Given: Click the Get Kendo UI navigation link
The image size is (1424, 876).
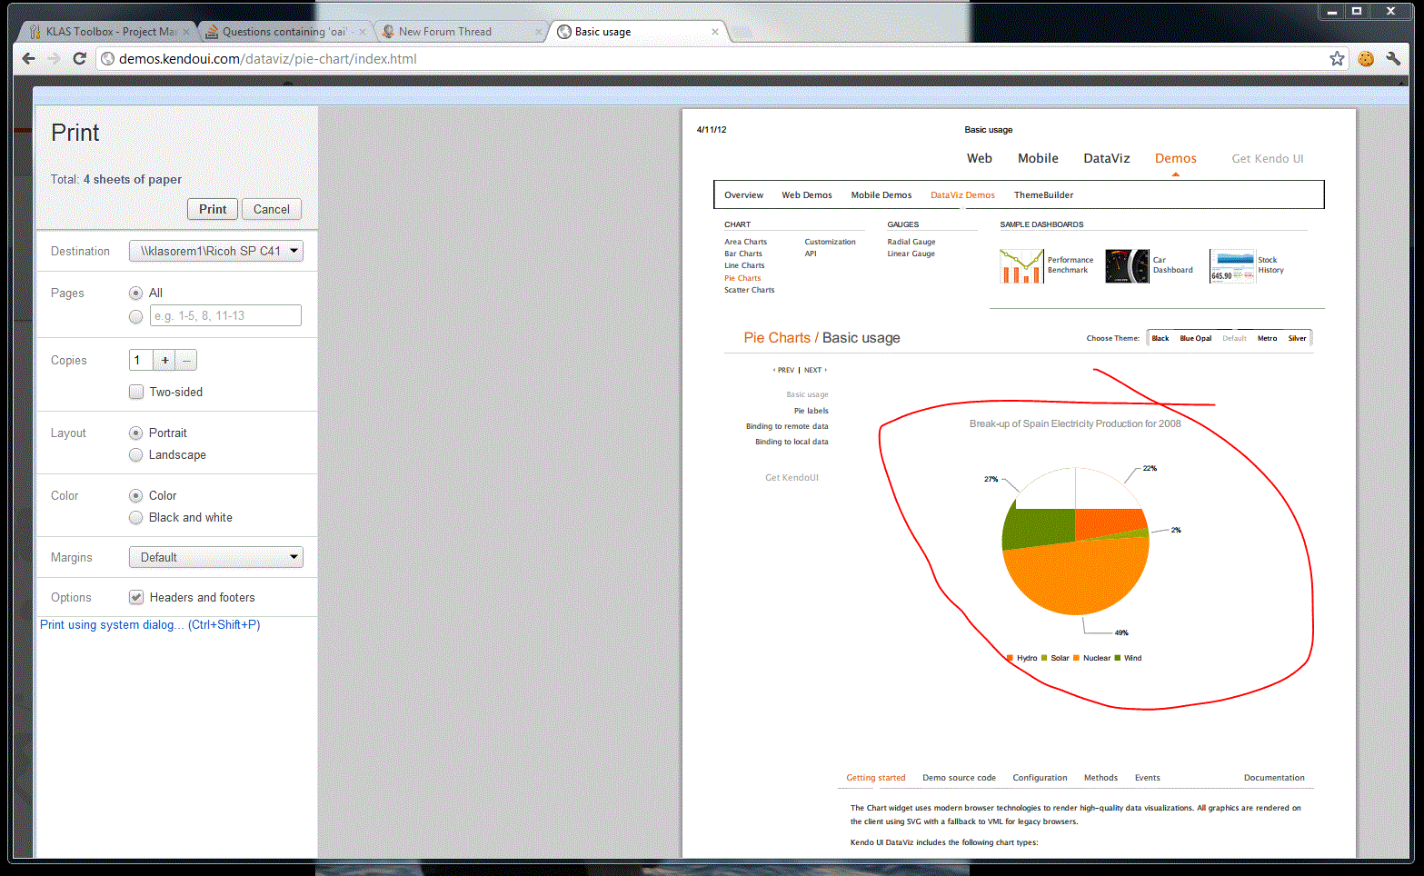Looking at the screenshot, I should pos(1268,158).
